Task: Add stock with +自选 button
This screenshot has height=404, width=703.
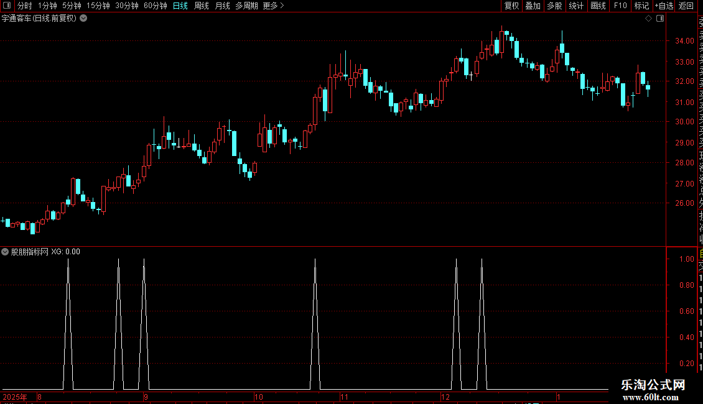Action: [x=664, y=6]
